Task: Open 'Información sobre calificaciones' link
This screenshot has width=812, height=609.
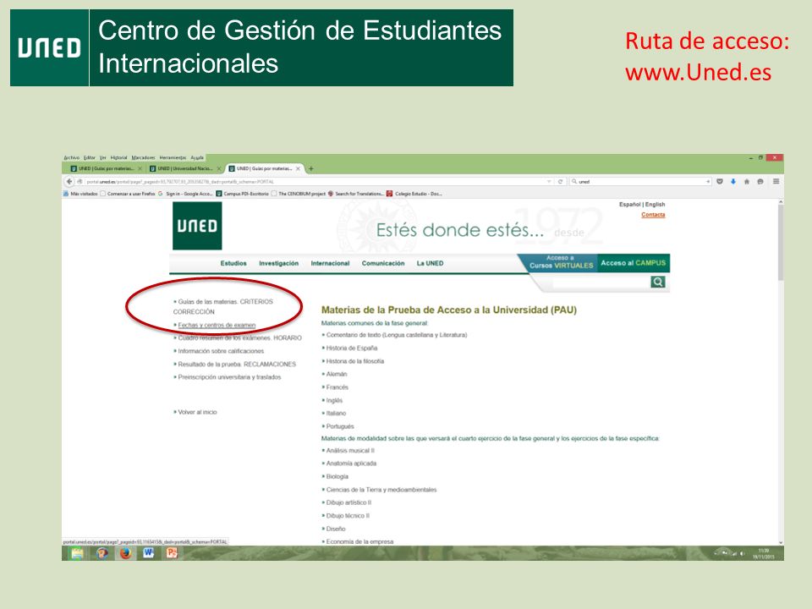Action: (x=221, y=351)
